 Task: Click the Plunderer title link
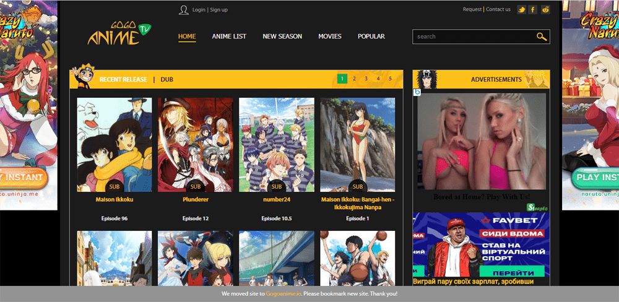tap(196, 200)
